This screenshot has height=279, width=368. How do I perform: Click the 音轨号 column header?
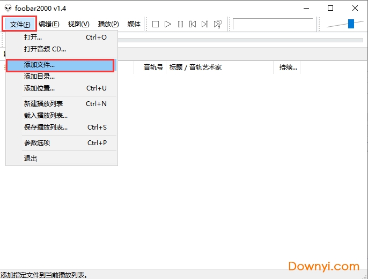click(x=150, y=67)
